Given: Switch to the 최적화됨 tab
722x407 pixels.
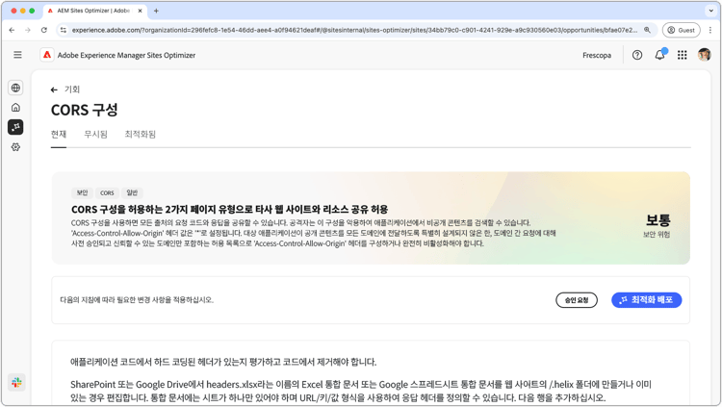Looking at the screenshot, I should (x=140, y=135).
